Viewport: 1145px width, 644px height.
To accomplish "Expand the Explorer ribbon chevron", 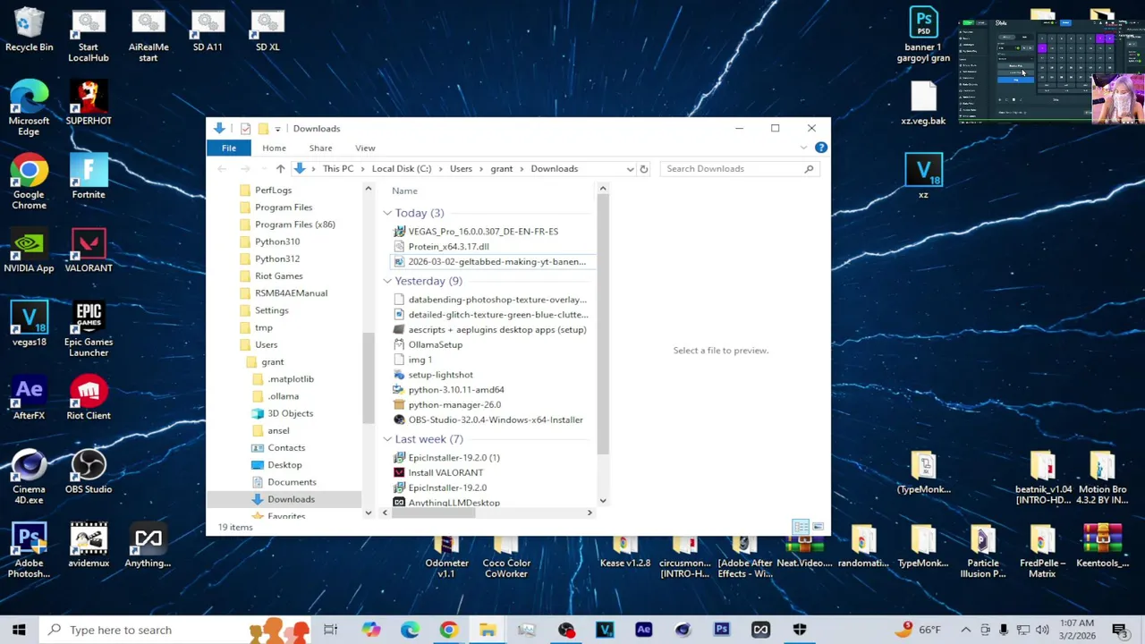I will click(x=805, y=148).
